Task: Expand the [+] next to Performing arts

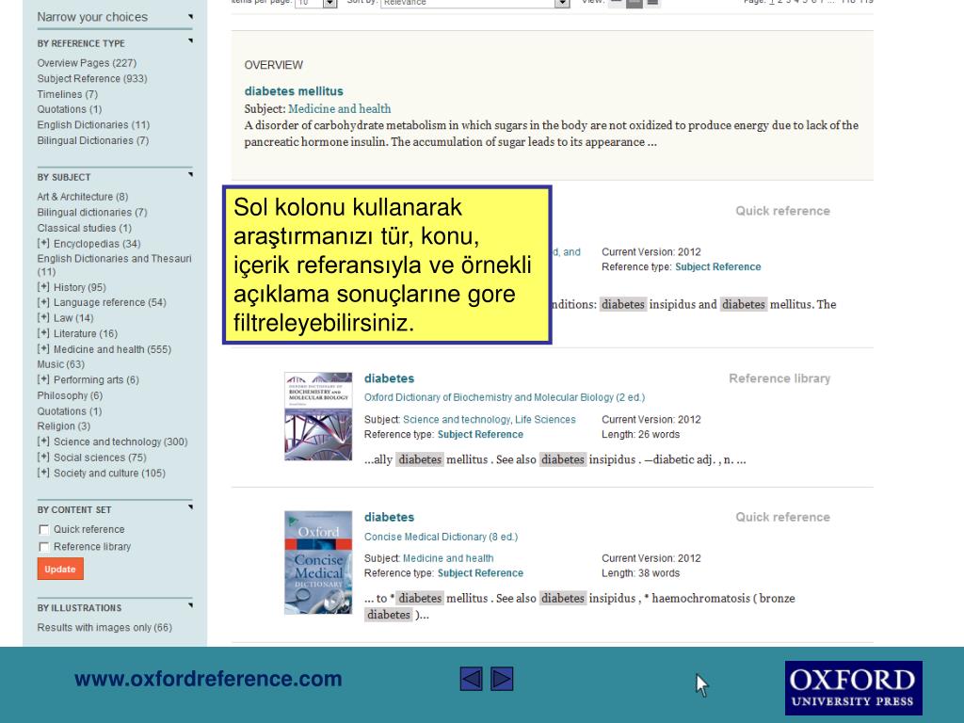Action: [x=43, y=380]
